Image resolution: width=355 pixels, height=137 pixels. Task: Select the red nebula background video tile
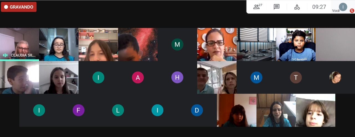tap(138, 44)
